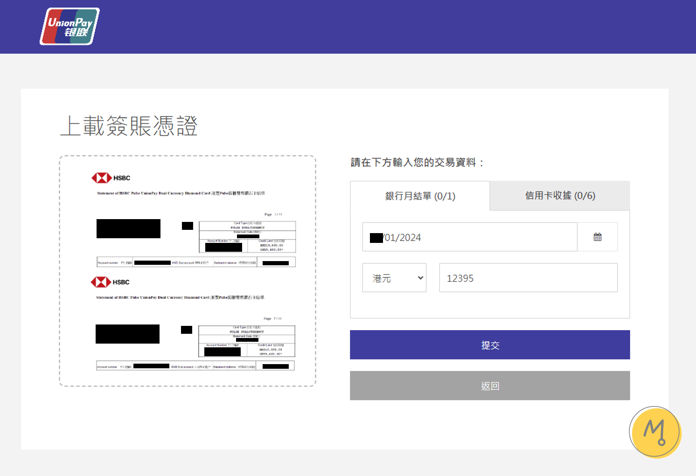This screenshot has width=696, height=476.
Task: Click the HSBC logo on page 1 statement
Action: [111, 178]
